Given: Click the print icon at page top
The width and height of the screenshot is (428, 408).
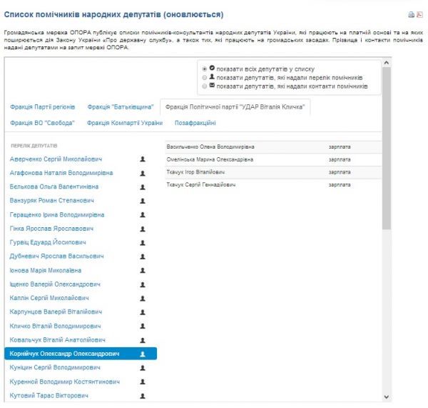Looking at the screenshot, I should tap(411, 15).
